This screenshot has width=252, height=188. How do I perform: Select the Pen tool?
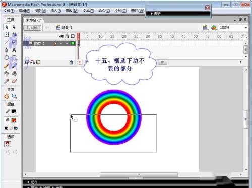(x=7, y=50)
